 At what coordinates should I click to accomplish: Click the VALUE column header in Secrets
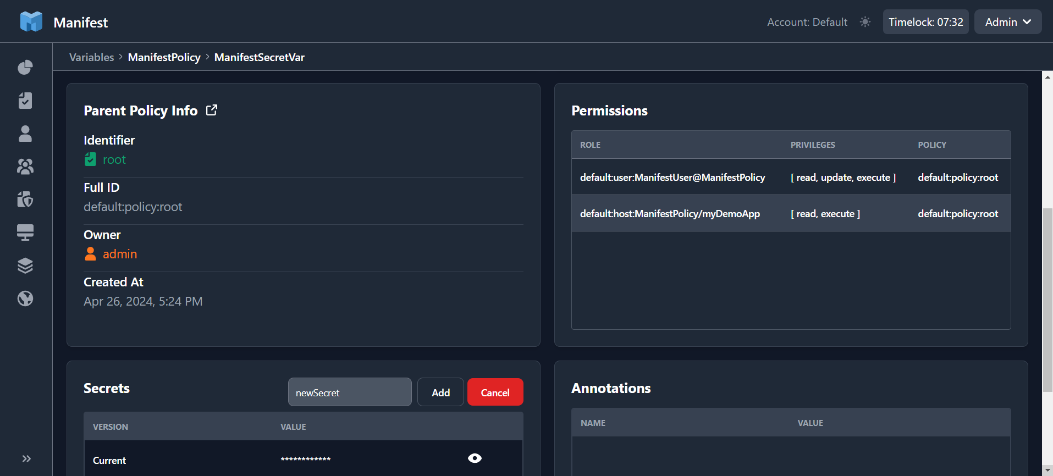(293, 427)
